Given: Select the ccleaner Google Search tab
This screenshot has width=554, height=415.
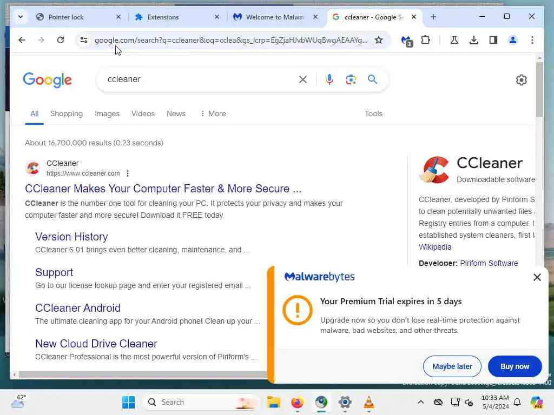Looking at the screenshot, I should point(374,17).
